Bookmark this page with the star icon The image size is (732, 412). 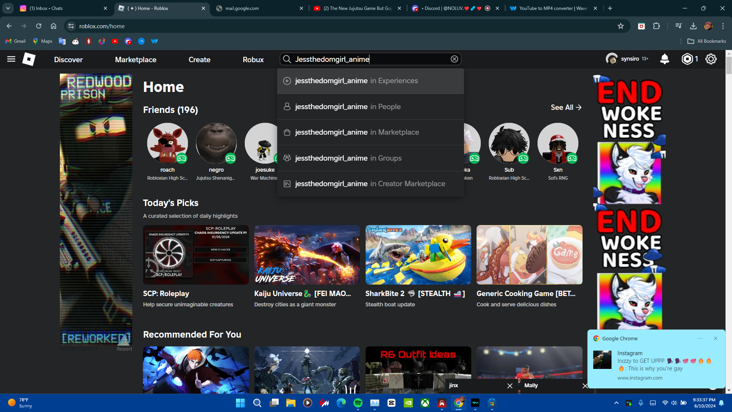point(621,26)
